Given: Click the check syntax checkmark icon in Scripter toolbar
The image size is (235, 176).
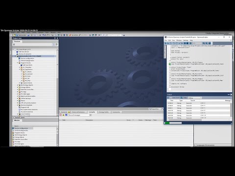Looking at the screenshot, I should click(x=179, y=44).
